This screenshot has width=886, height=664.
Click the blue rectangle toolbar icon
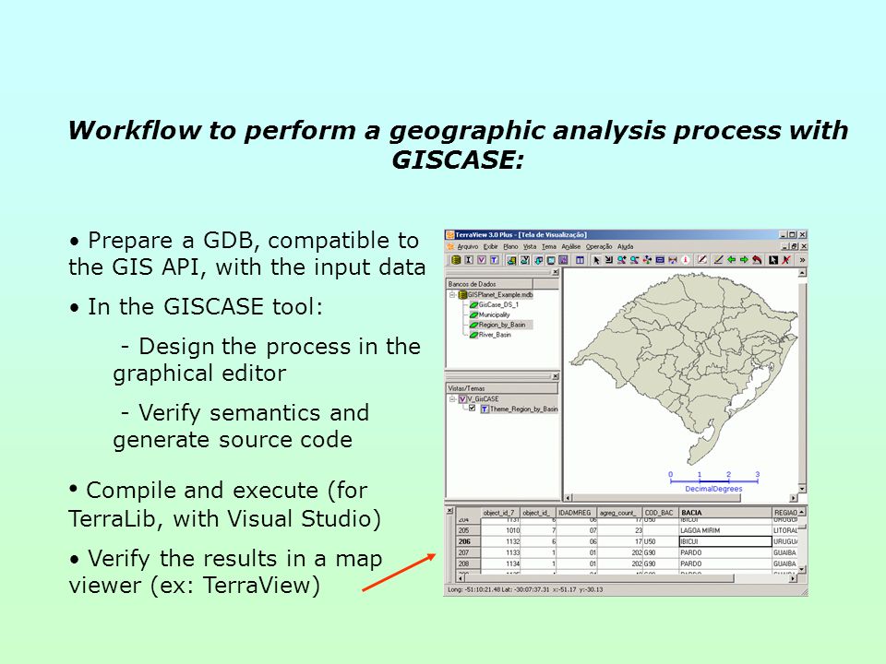pyautogui.click(x=660, y=260)
